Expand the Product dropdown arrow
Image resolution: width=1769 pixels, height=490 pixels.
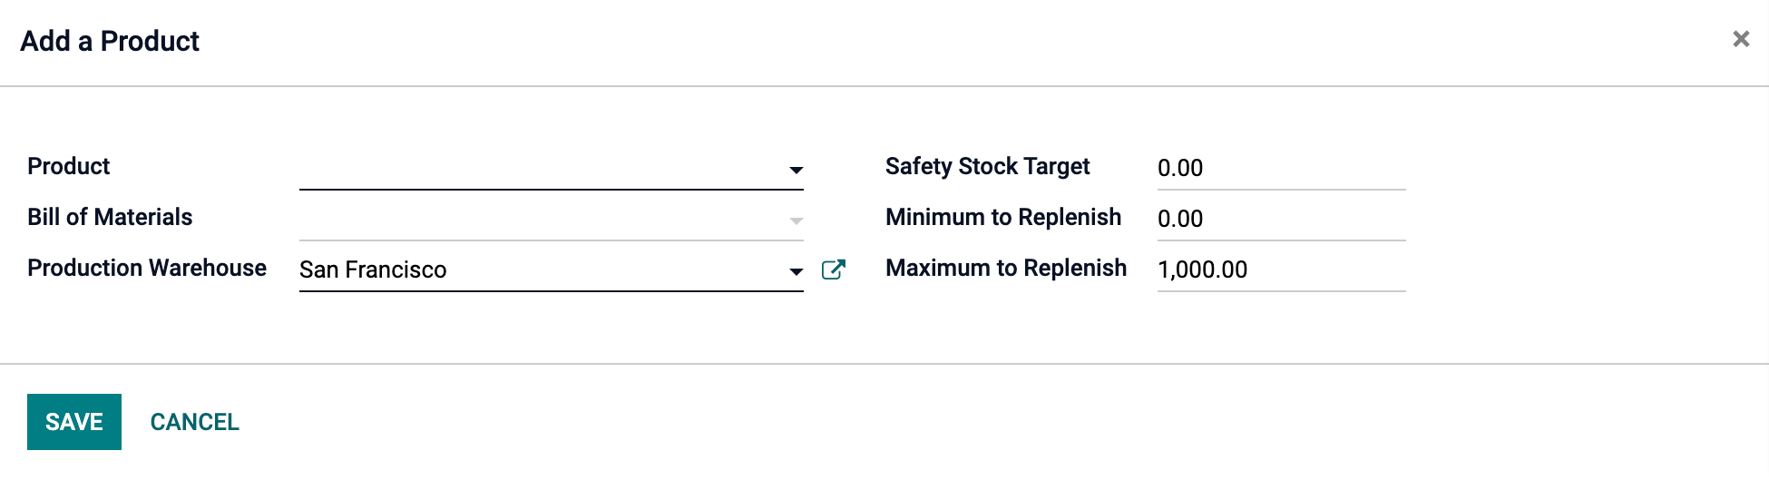796,170
